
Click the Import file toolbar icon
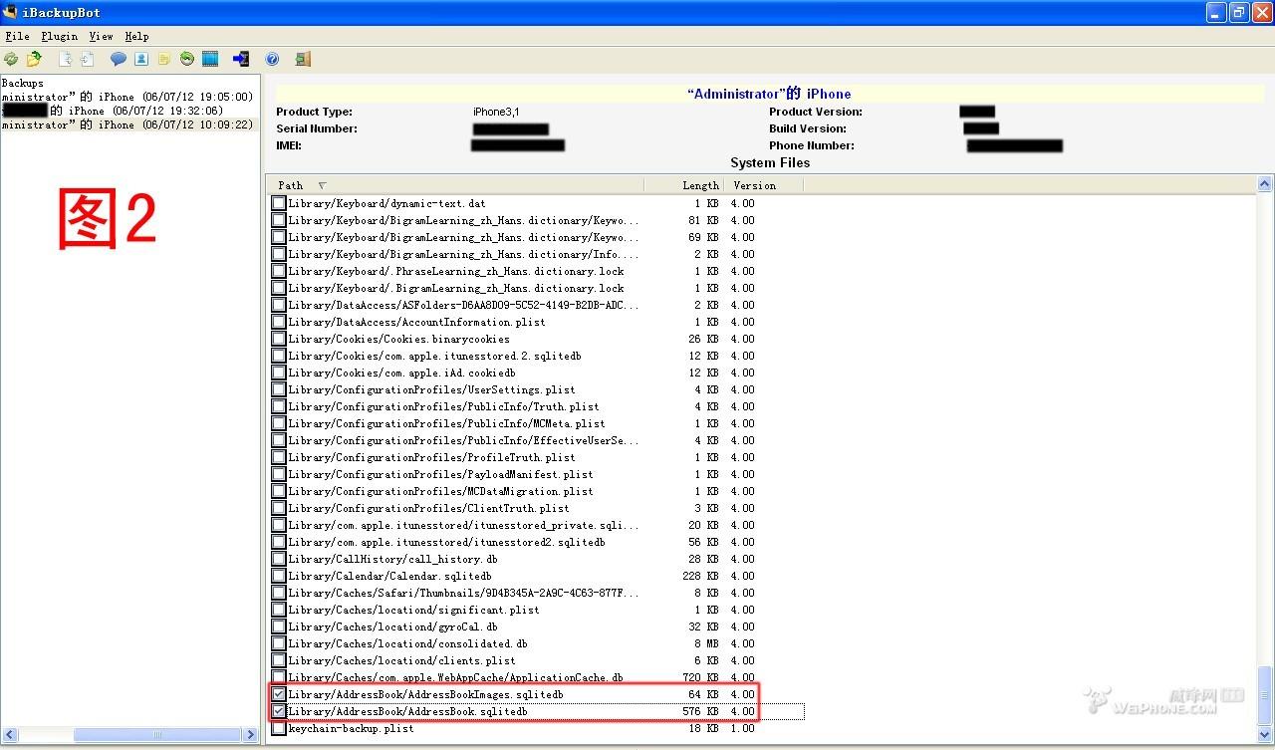pos(87,60)
